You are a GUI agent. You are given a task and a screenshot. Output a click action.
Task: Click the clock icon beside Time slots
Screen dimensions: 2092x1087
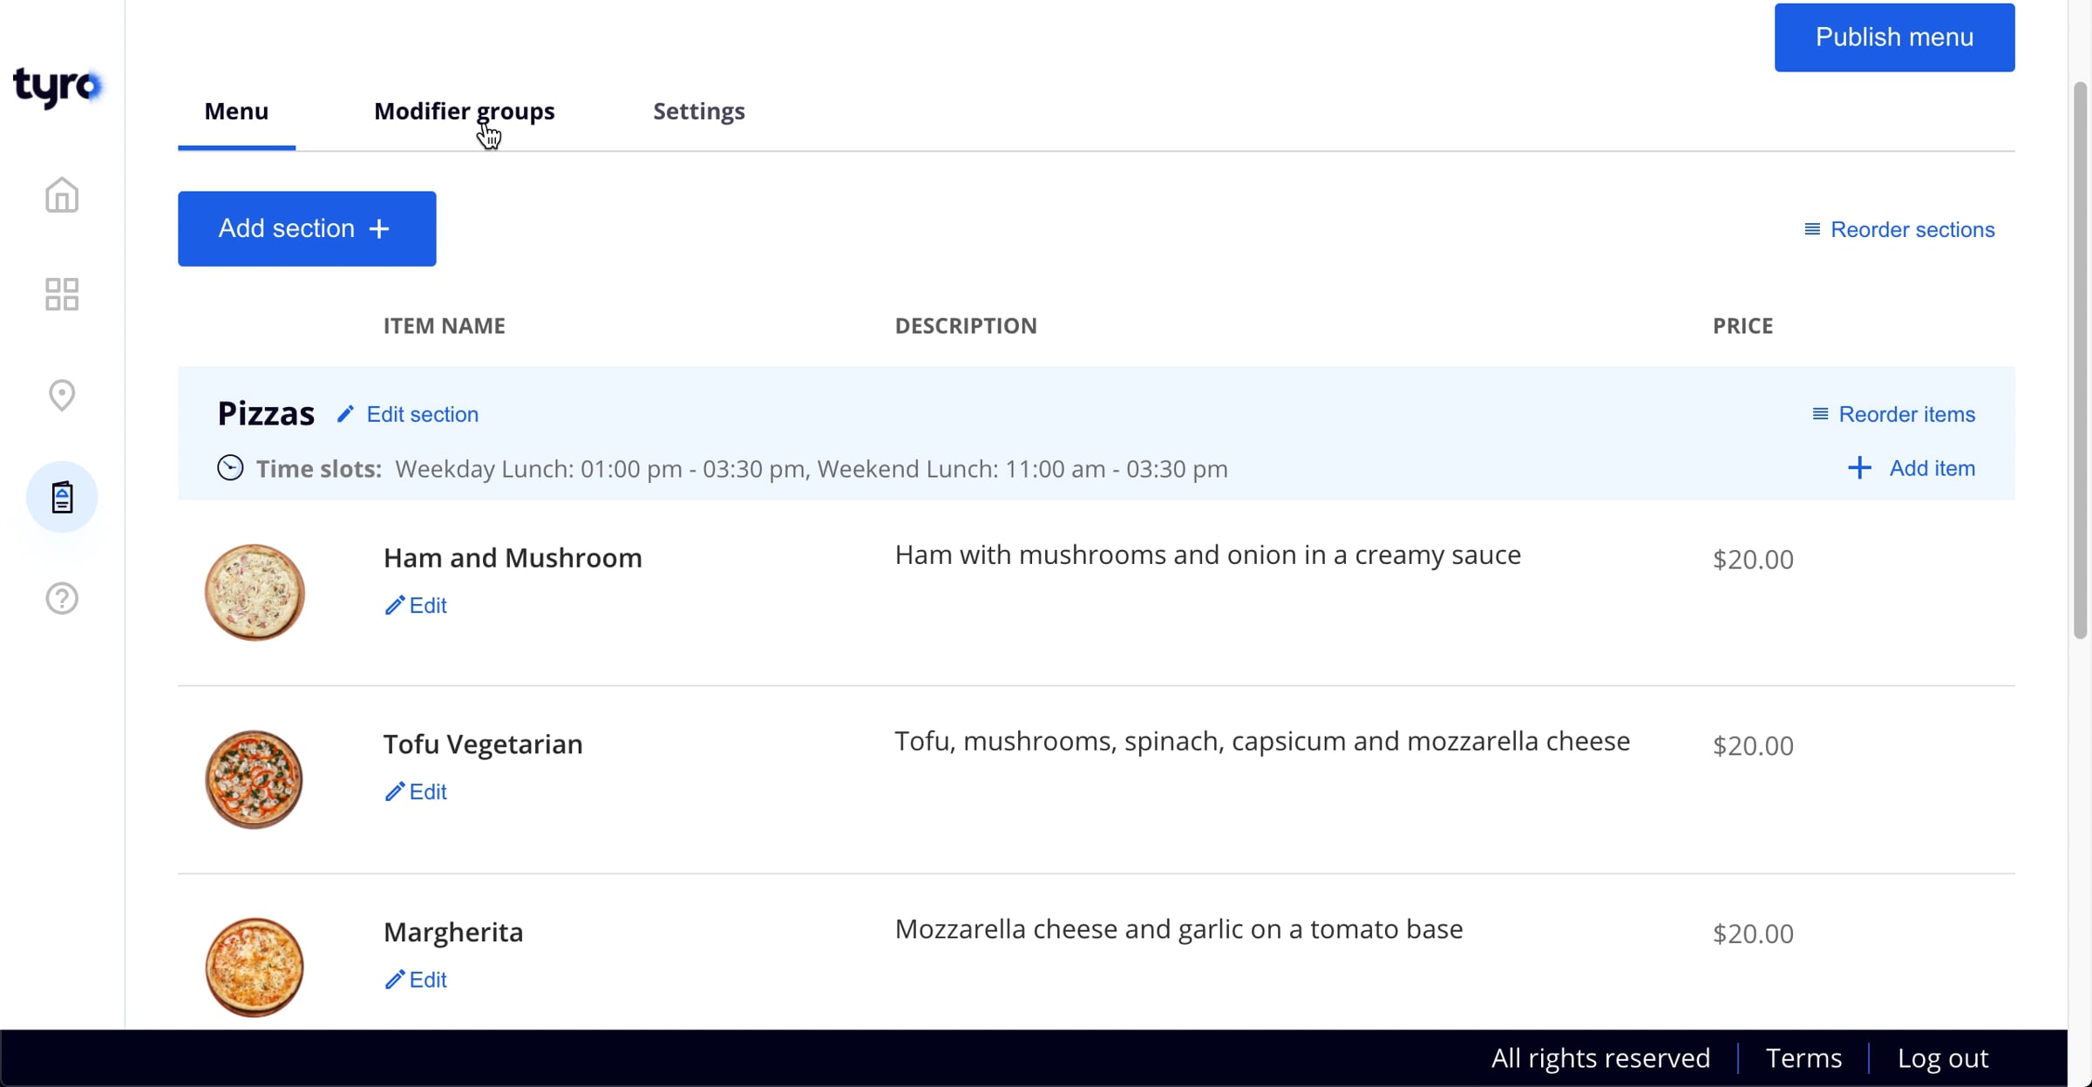tap(230, 468)
